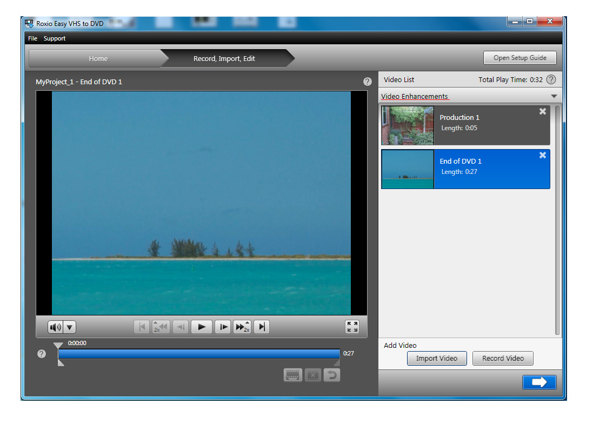593x424 pixels.
Task: Click the Import Video button
Action: click(x=437, y=358)
